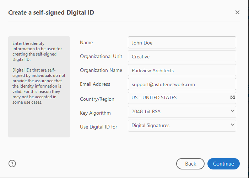
Task: Click the 'Use Digital ID for' label
Action: pos(98,126)
